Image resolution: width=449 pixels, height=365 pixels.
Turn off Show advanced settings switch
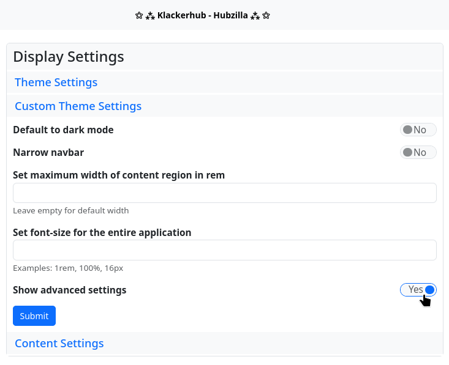click(418, 290)
